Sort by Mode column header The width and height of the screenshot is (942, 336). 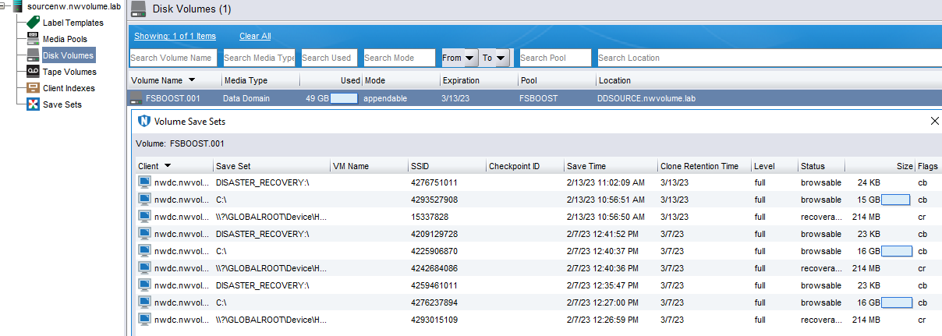click(401, 80)
